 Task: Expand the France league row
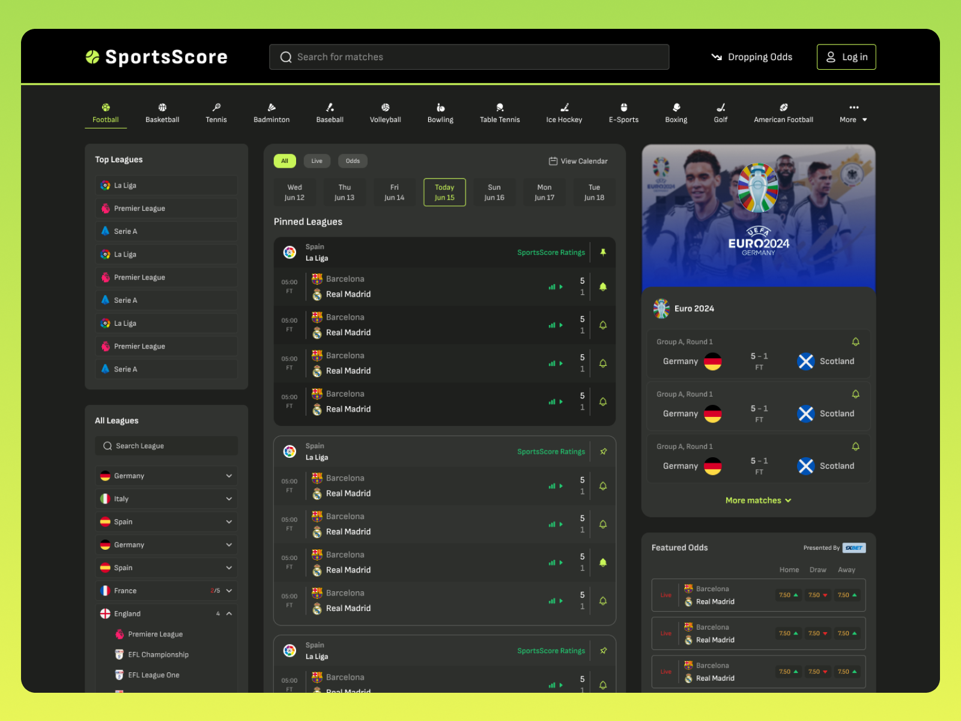(x=167, y=591)
